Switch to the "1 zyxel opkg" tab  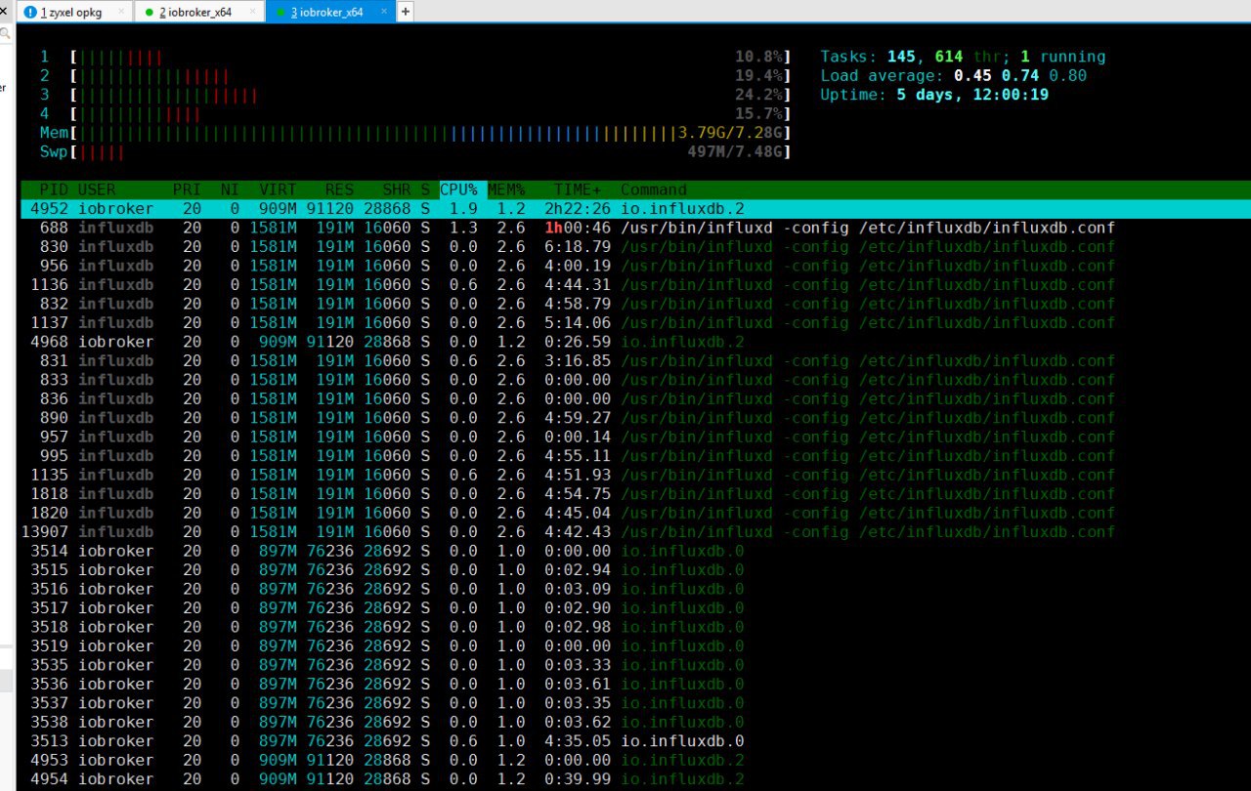click(x=74, y=12)
